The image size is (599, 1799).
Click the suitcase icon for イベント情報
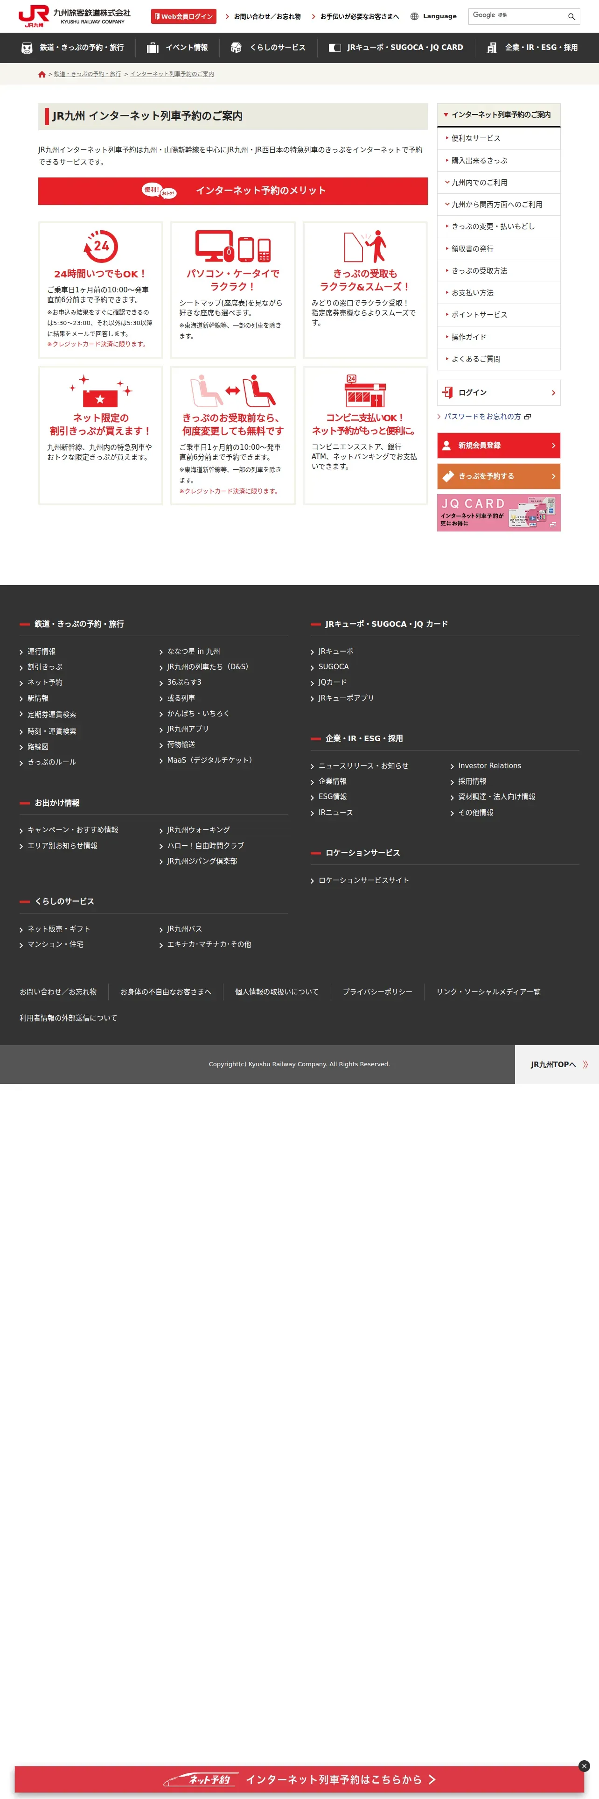pos(153,48)
